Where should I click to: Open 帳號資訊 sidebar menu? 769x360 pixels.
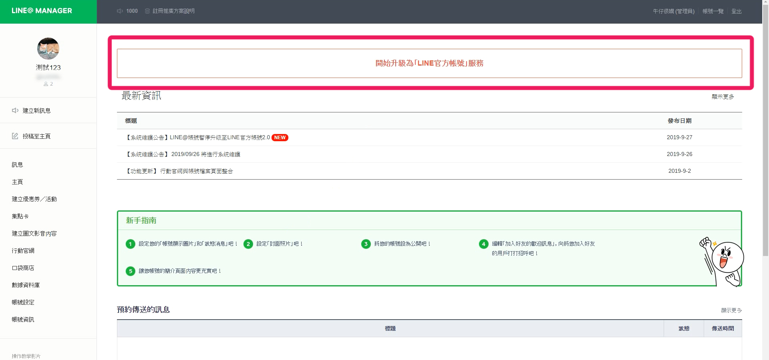[23, 319]
